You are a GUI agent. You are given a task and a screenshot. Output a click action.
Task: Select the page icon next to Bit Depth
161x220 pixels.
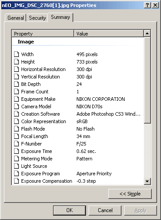pos(17,84)
